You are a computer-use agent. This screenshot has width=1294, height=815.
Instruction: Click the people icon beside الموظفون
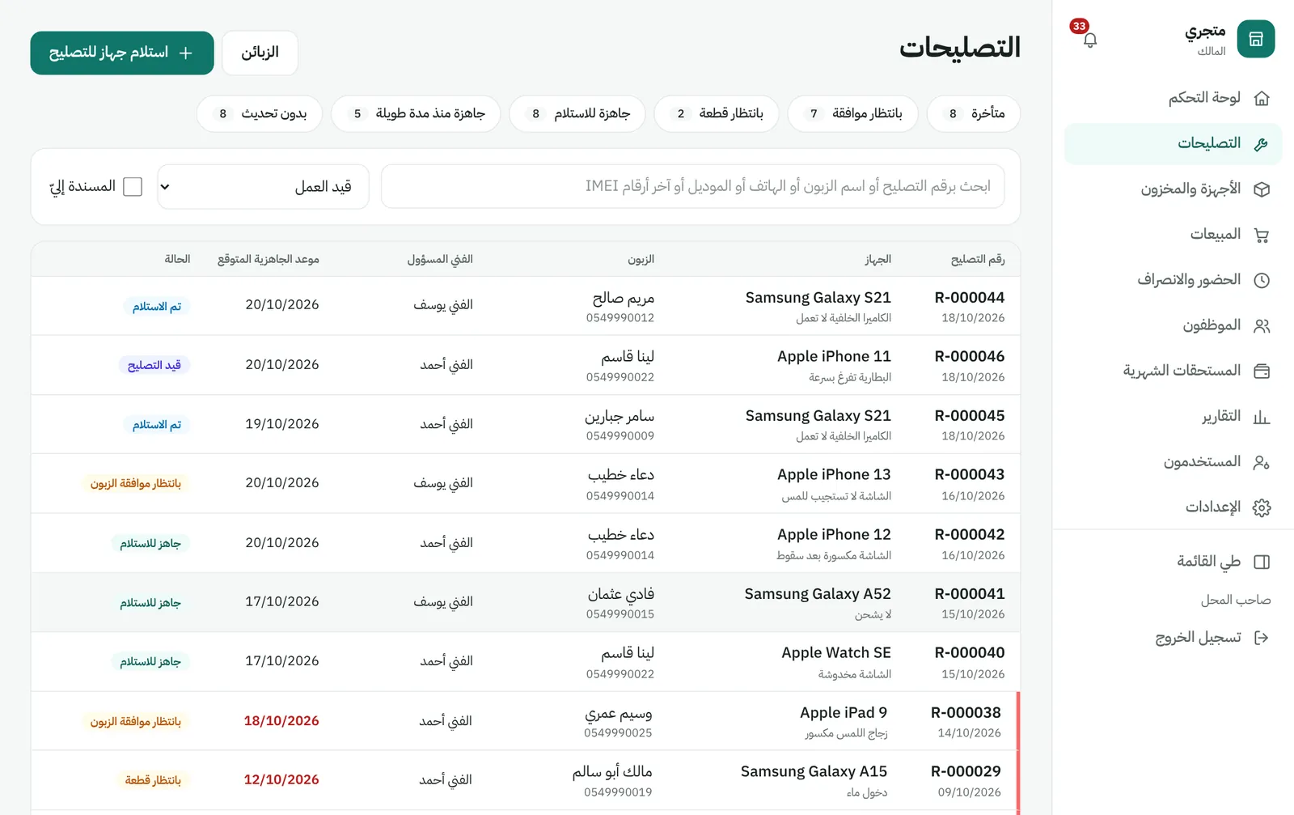click(x=1261, y=325)
